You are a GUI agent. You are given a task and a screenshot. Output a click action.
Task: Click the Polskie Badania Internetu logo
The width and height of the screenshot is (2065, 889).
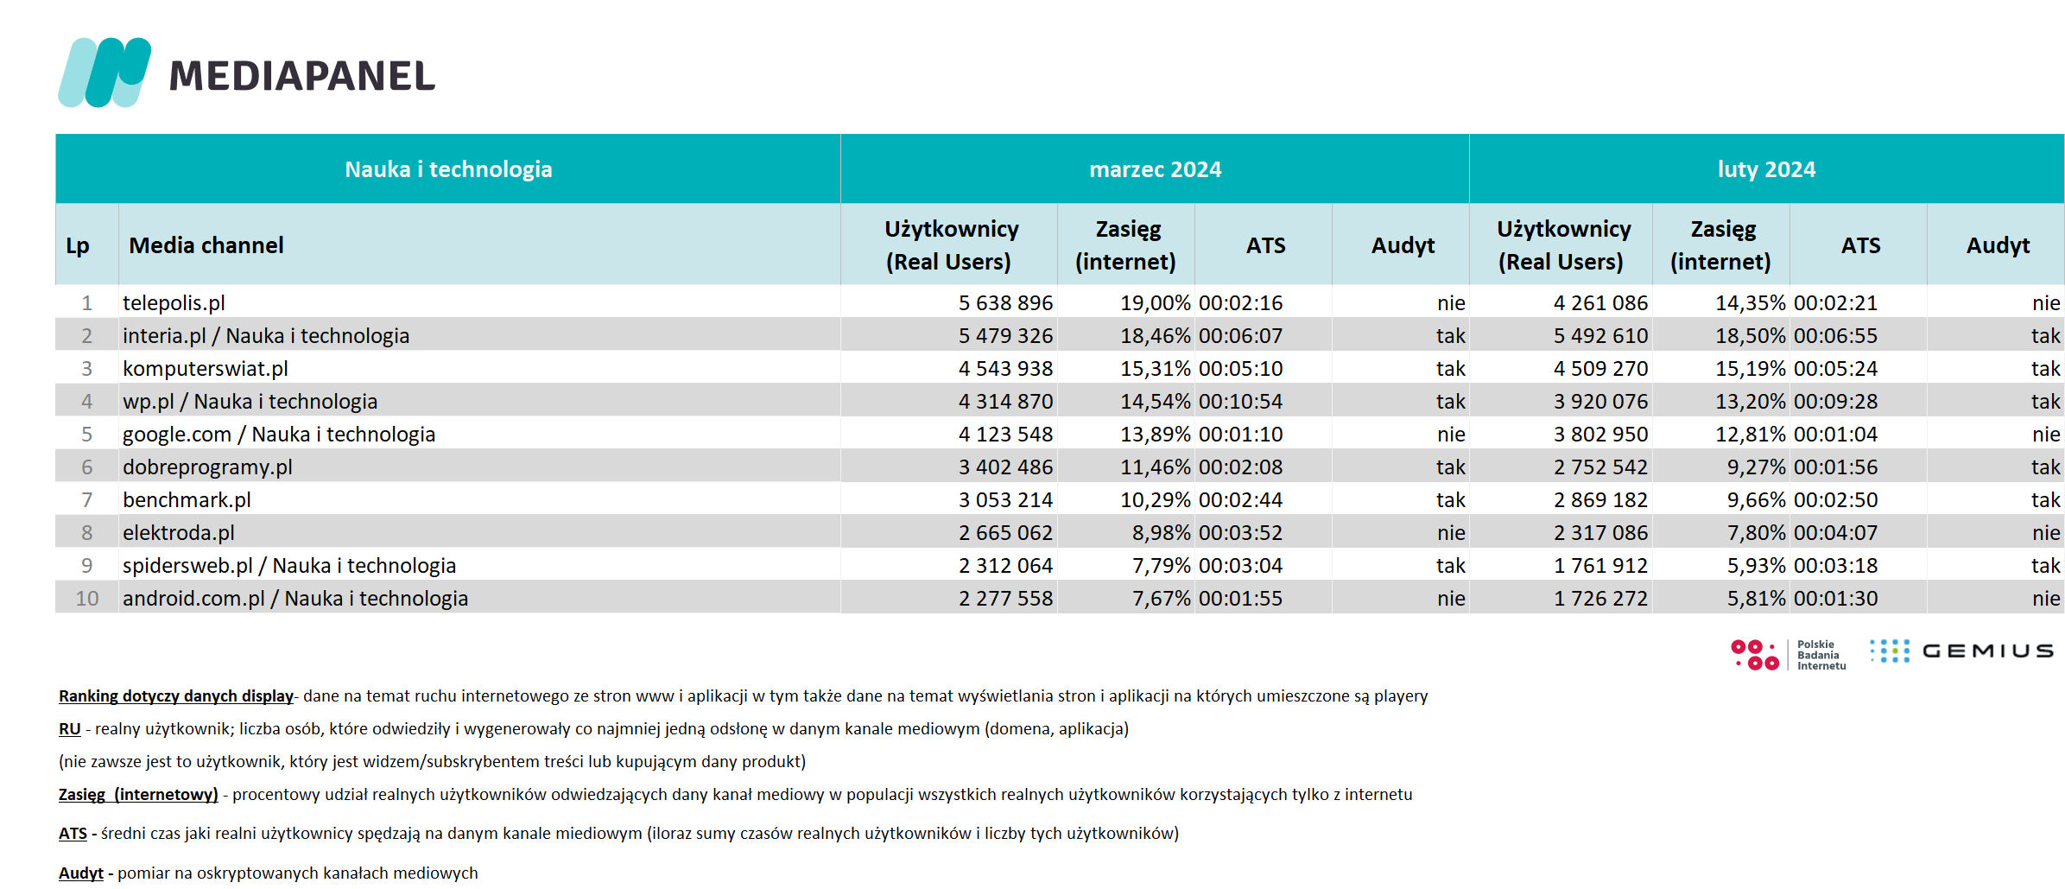(1789, 655)
